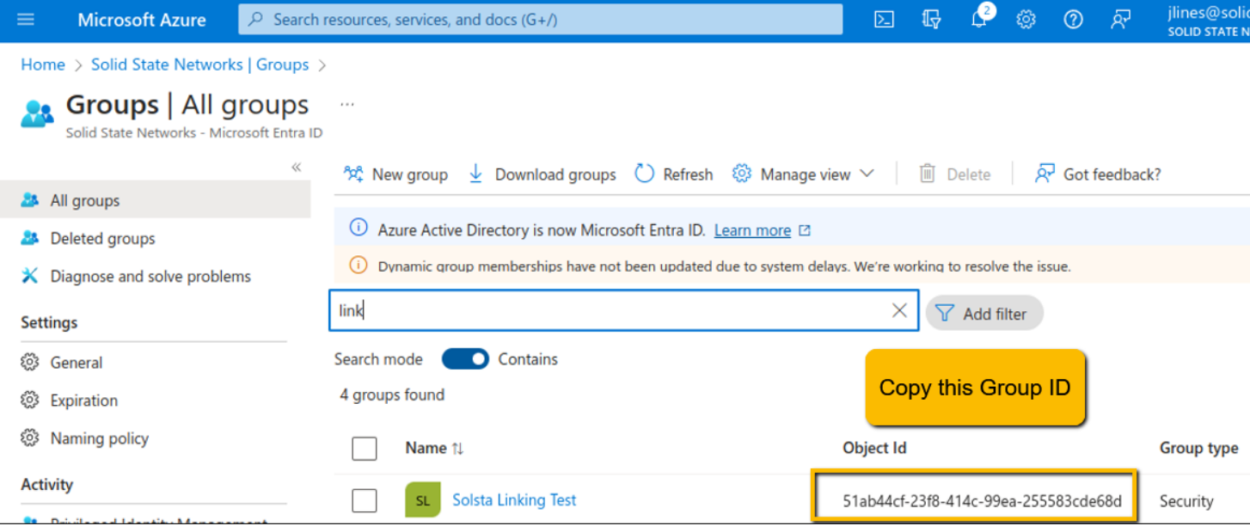Click the Delete toolbar button

pos(954,174)
